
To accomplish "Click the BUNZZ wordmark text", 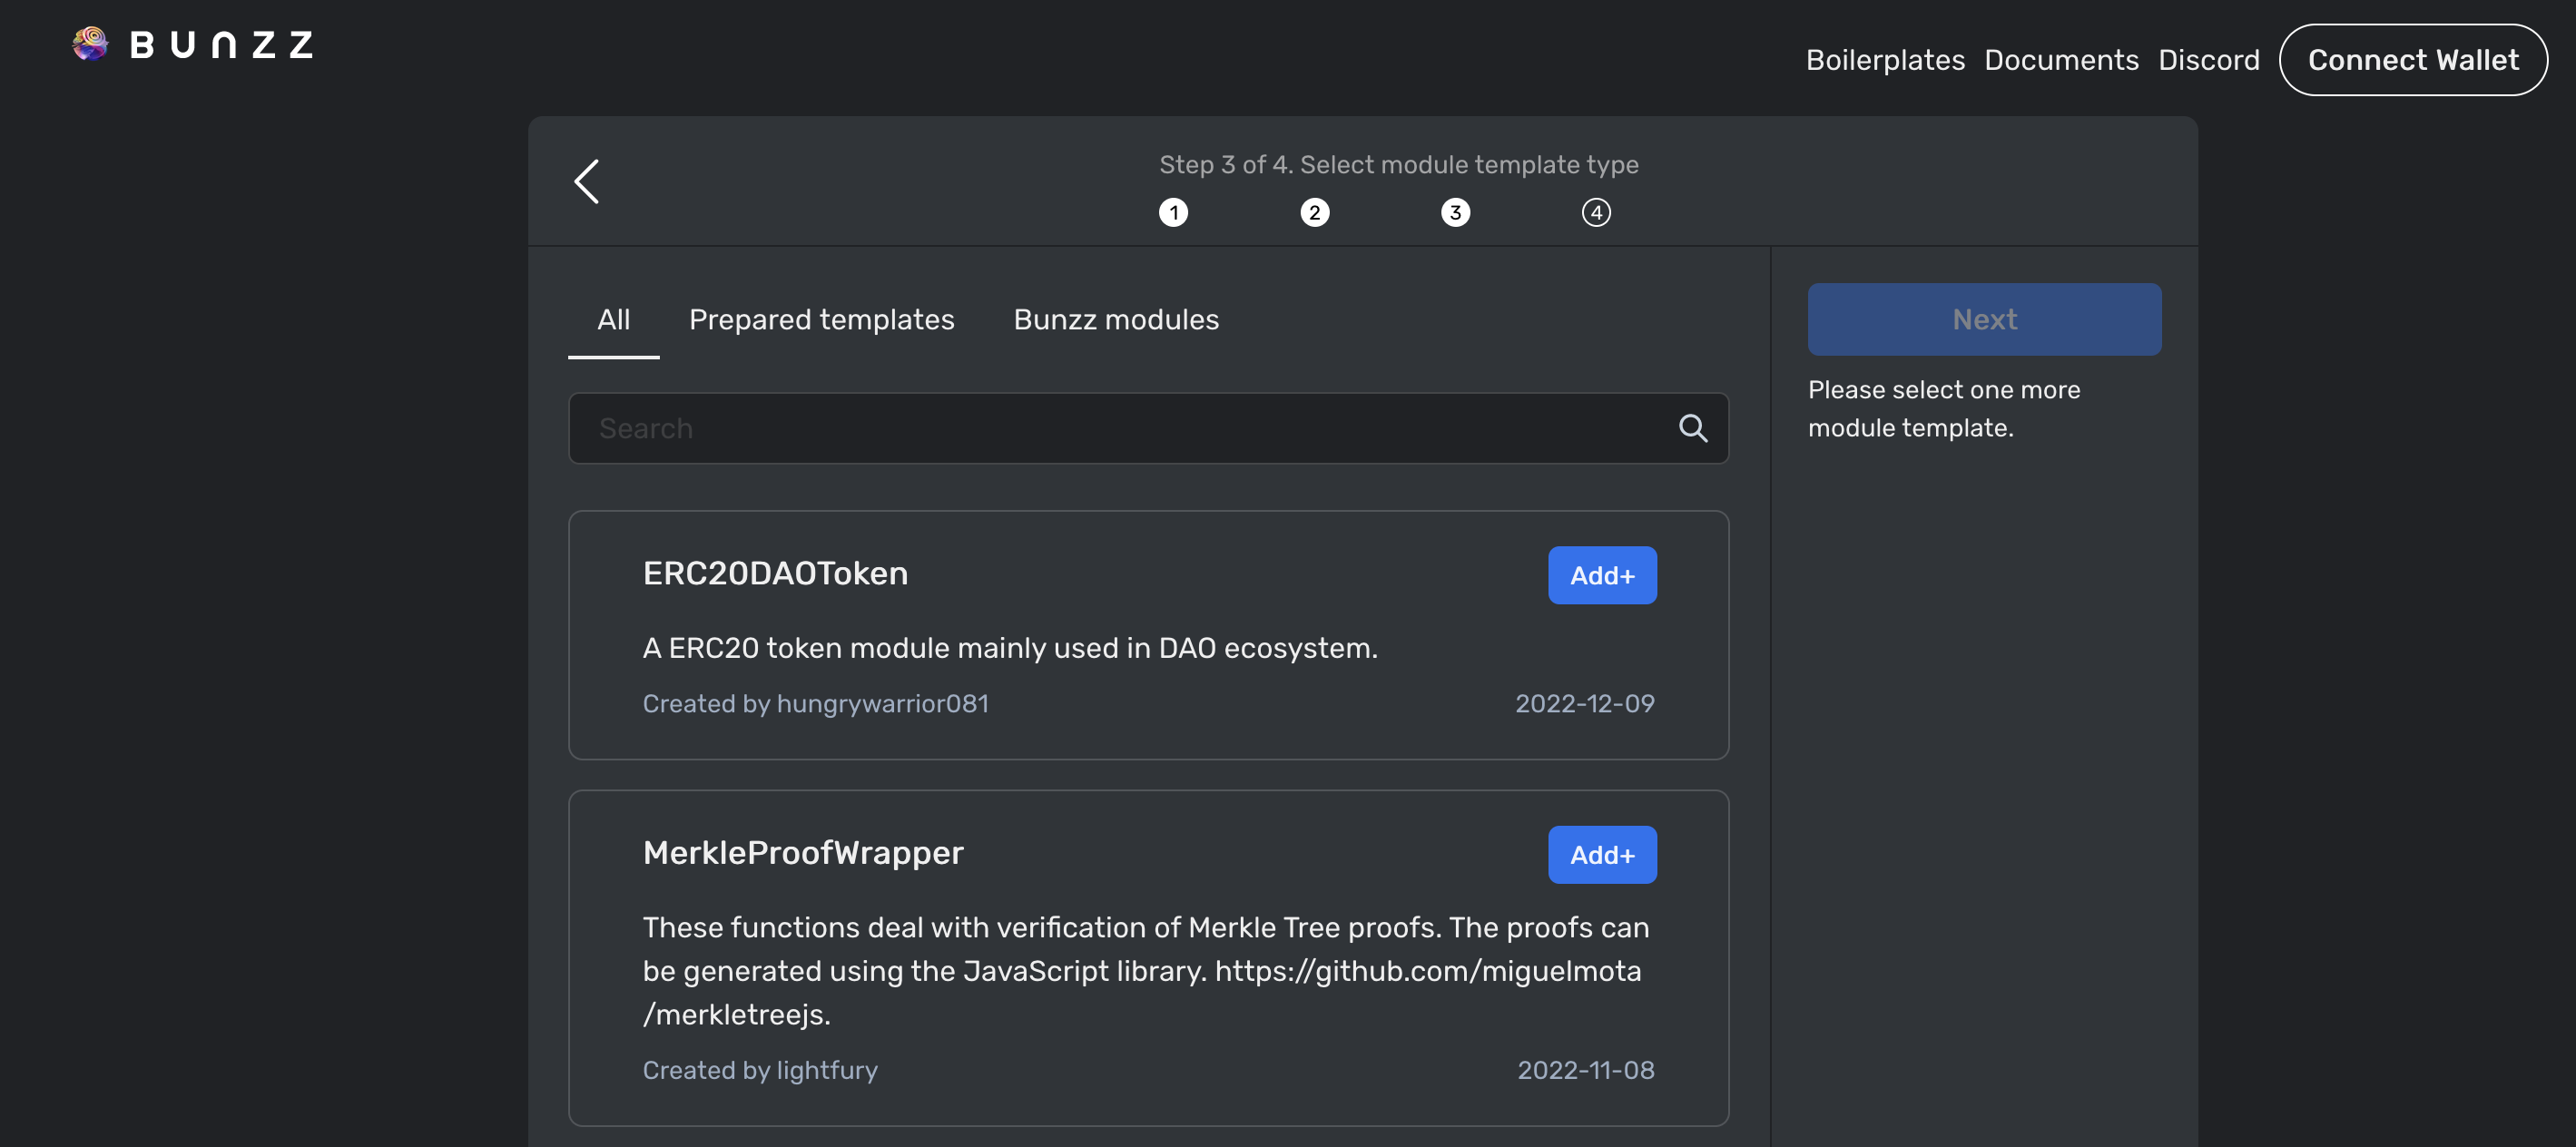I will (222, 45).
